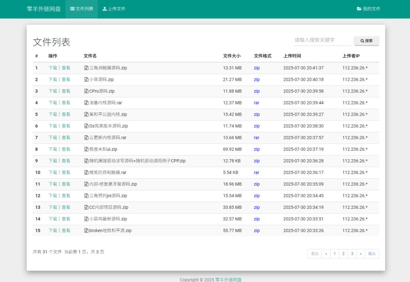Click rar format link for 微笑的自制触摸.rar

(x=257, y=172)
